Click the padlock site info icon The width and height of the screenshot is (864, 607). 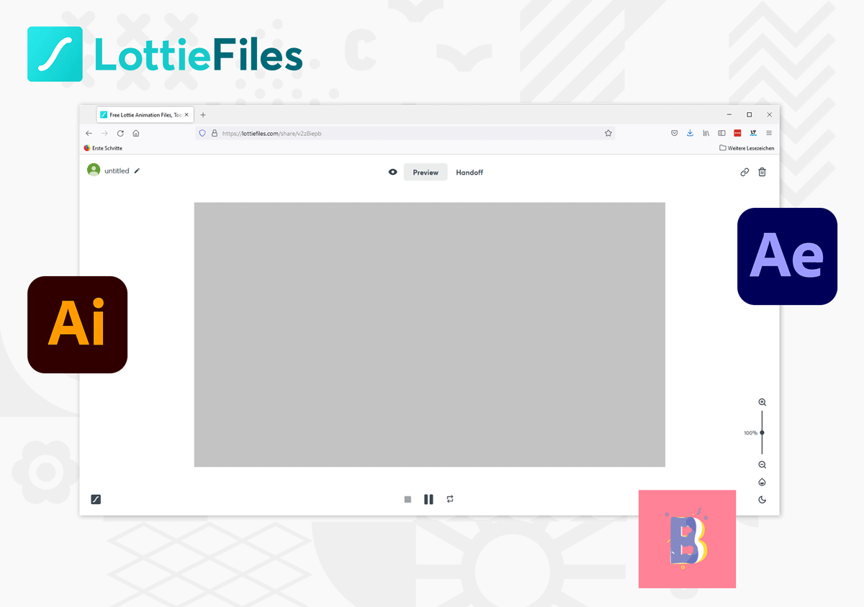(215, 133)
